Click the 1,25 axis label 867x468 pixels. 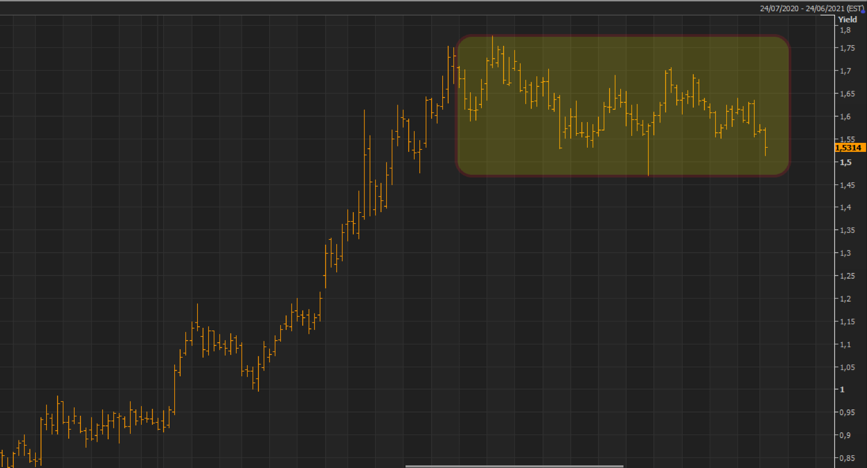(847, 276)
